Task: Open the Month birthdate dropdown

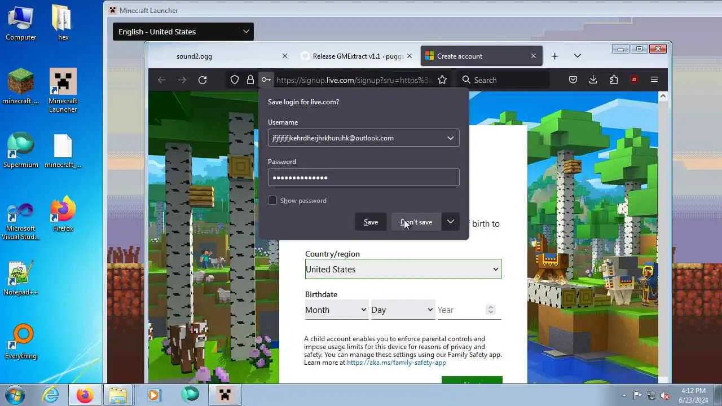Action: pos(337,310)
